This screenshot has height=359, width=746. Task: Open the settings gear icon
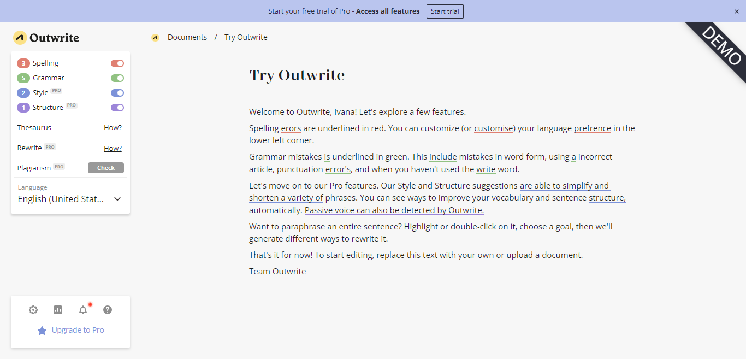(x=33, y=310)
